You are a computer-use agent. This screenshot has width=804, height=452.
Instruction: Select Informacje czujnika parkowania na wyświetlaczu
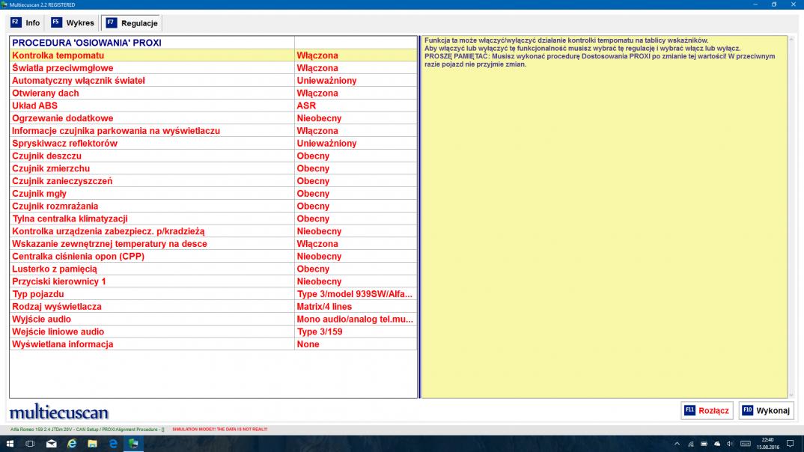(x=213, y=131)
